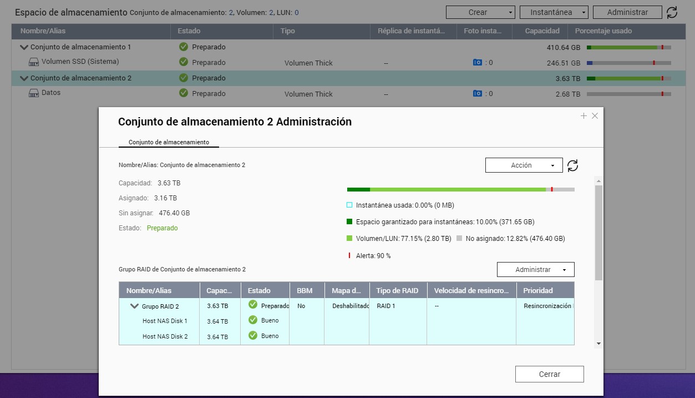Select the Host NAS Disk 2 row
The width and height of the screenshot is (695, 398).
165,336
